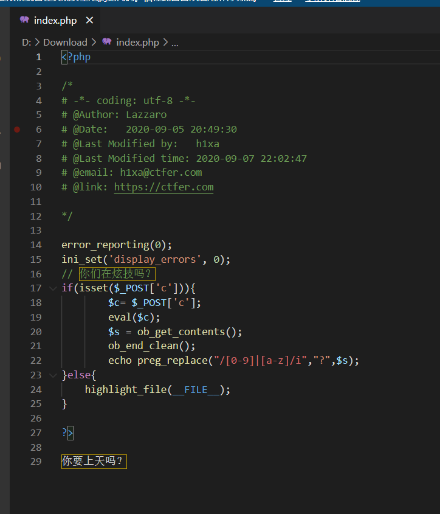Screen dimensions: 440x514
Task: Click the D: drive breadcrumb
Action: point(27,43)
